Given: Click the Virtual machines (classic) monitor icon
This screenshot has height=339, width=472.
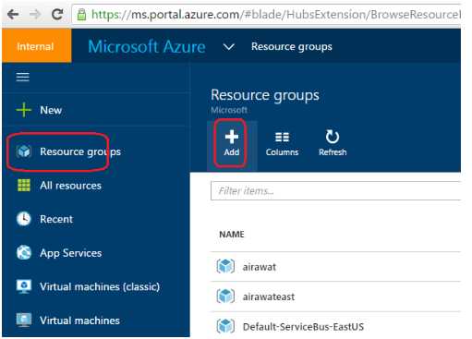Looking at the screenshot, I should 24,286.
